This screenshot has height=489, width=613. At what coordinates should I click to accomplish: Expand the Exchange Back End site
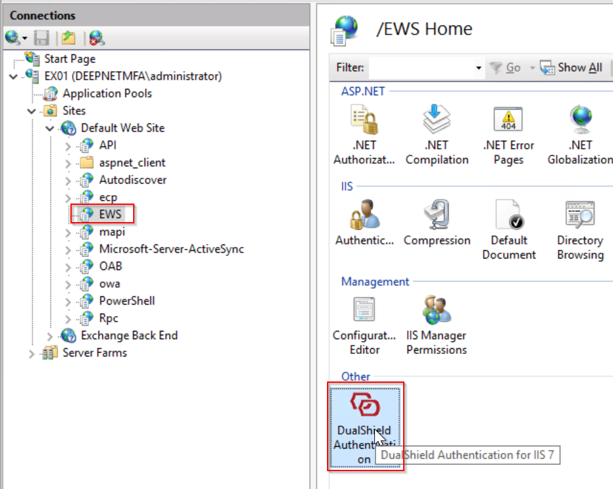coord(50,336)
